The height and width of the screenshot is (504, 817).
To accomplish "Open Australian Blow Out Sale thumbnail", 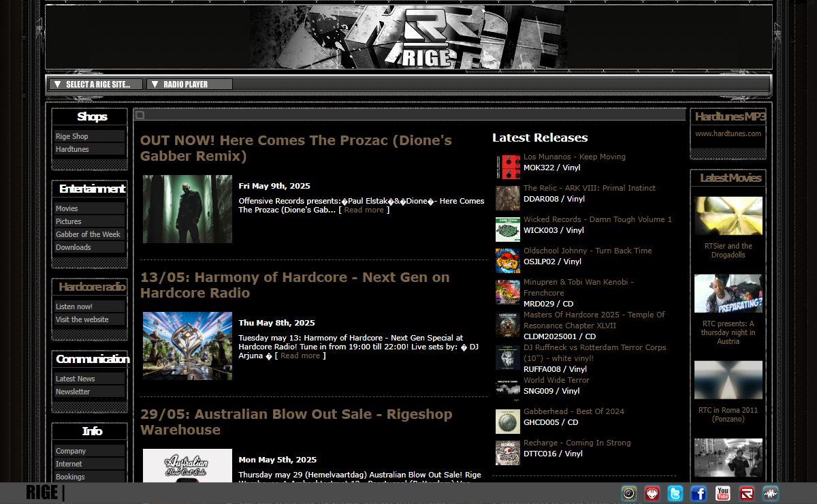I will (x=187, y=465).
